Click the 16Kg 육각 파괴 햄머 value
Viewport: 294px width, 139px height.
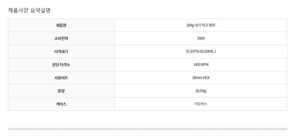pyautogui.click(x=201, y=25)
